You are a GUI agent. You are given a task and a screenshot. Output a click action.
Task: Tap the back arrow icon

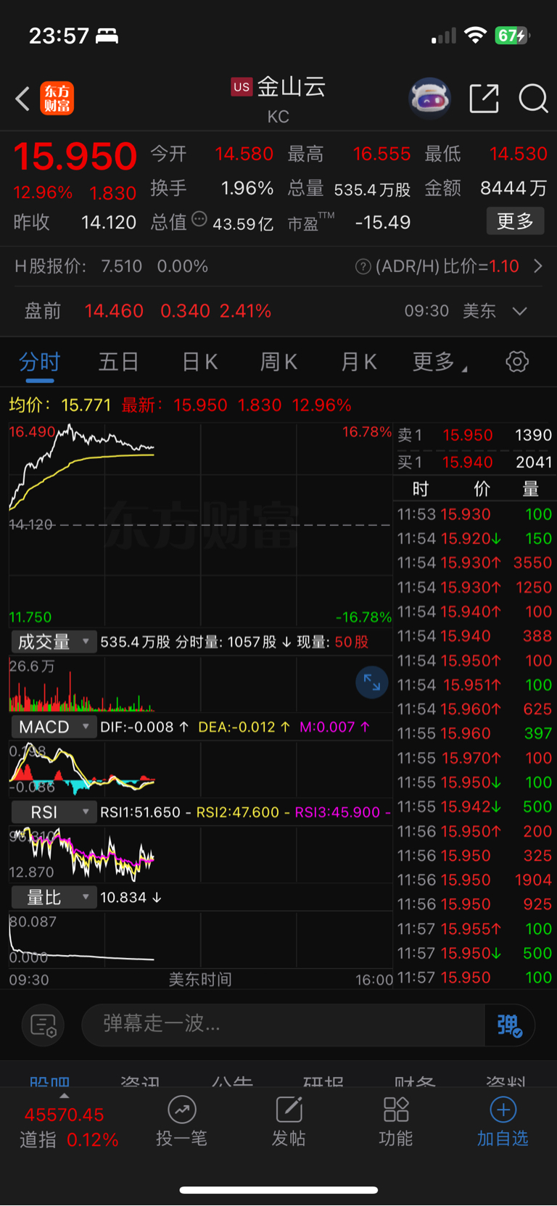[x=22, y=99]
